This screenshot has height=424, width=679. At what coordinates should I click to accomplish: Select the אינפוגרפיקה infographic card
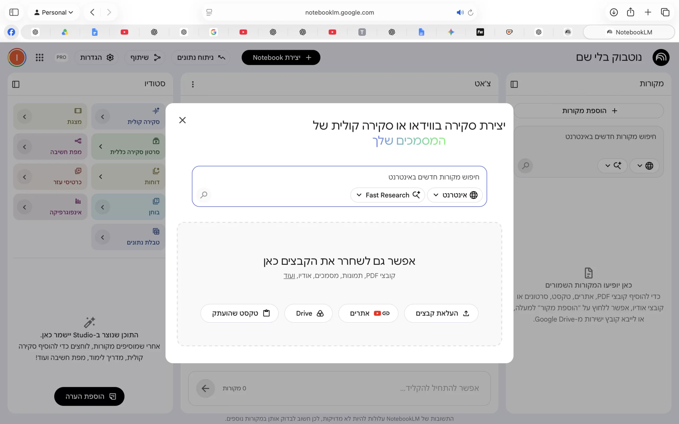coord(50,207)
